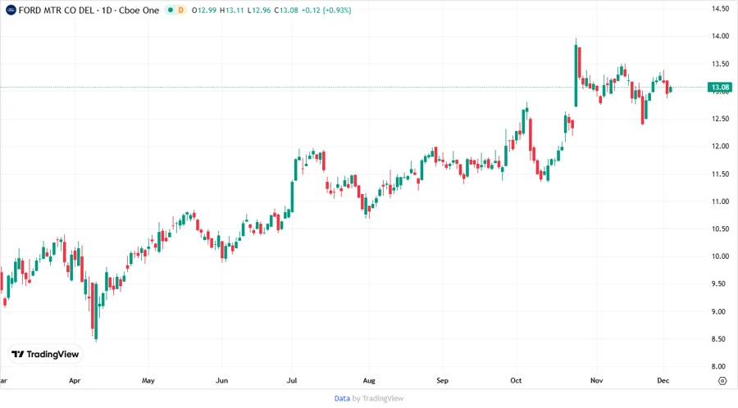738x408 pixels.
Task: Click the 11.00 price axis label
Action: click(x=720, y=202)
